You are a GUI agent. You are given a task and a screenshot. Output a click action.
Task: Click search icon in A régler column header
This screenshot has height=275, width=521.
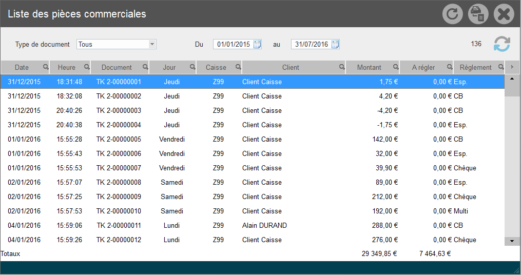click(x=450, y=67)
